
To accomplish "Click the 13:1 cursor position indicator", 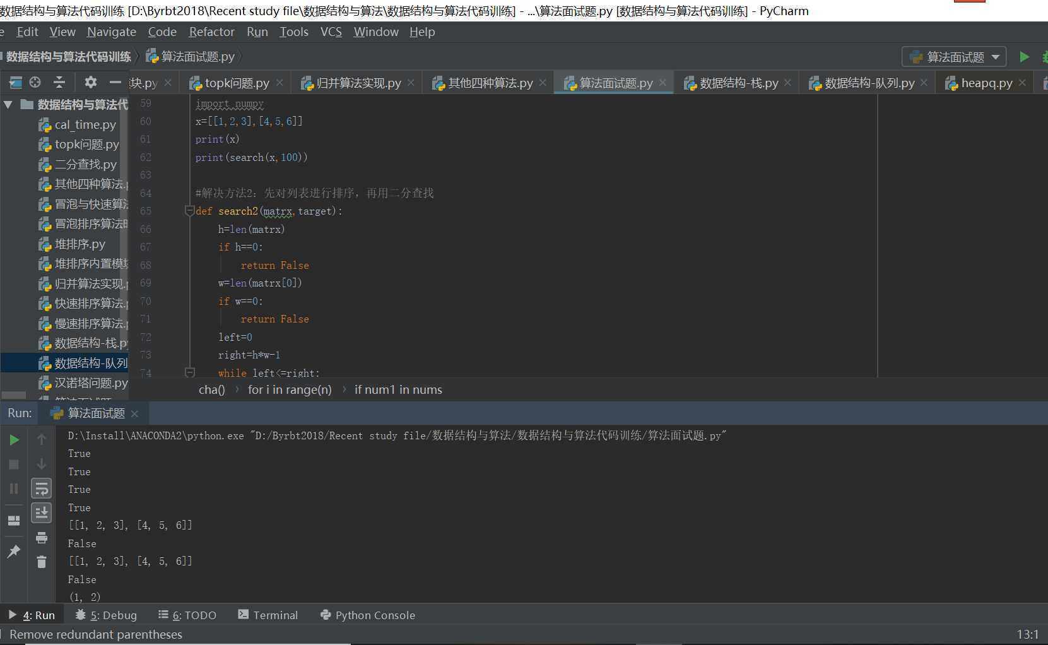I will (x=1027, y=634).
